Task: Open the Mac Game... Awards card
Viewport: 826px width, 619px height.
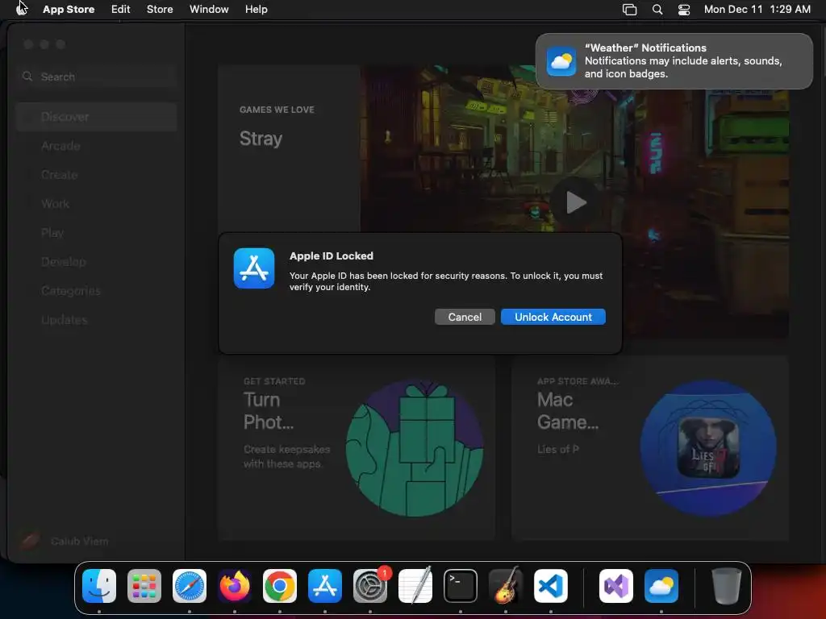Action: (x=649, y=447)
